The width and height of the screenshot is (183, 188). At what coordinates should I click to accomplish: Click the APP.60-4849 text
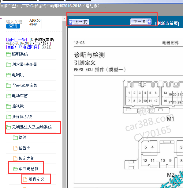tap(35, 22)
